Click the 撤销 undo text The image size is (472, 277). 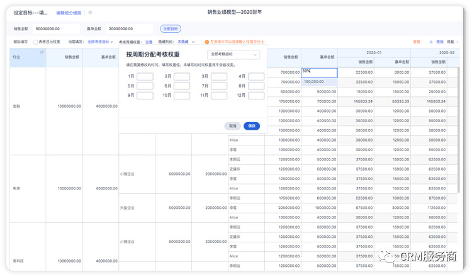point(440,42)
